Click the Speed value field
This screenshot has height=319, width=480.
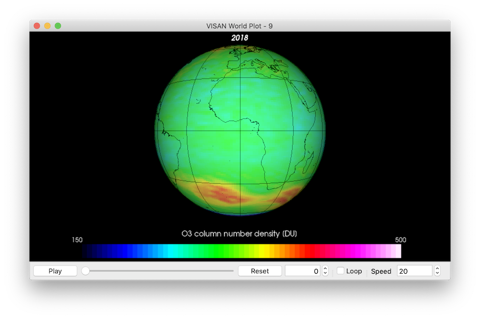tap(415, 271)
